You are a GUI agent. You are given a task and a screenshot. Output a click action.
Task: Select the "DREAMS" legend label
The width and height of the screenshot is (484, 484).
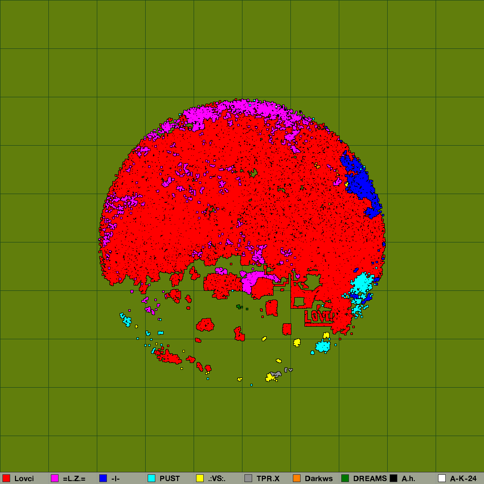[370, 479]
